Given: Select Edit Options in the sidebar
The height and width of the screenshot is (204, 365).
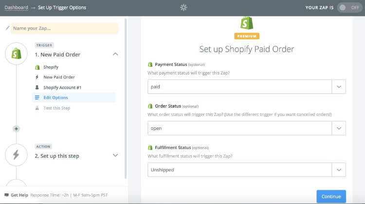Looking at the screenshot, I should (x=55, y=97).
